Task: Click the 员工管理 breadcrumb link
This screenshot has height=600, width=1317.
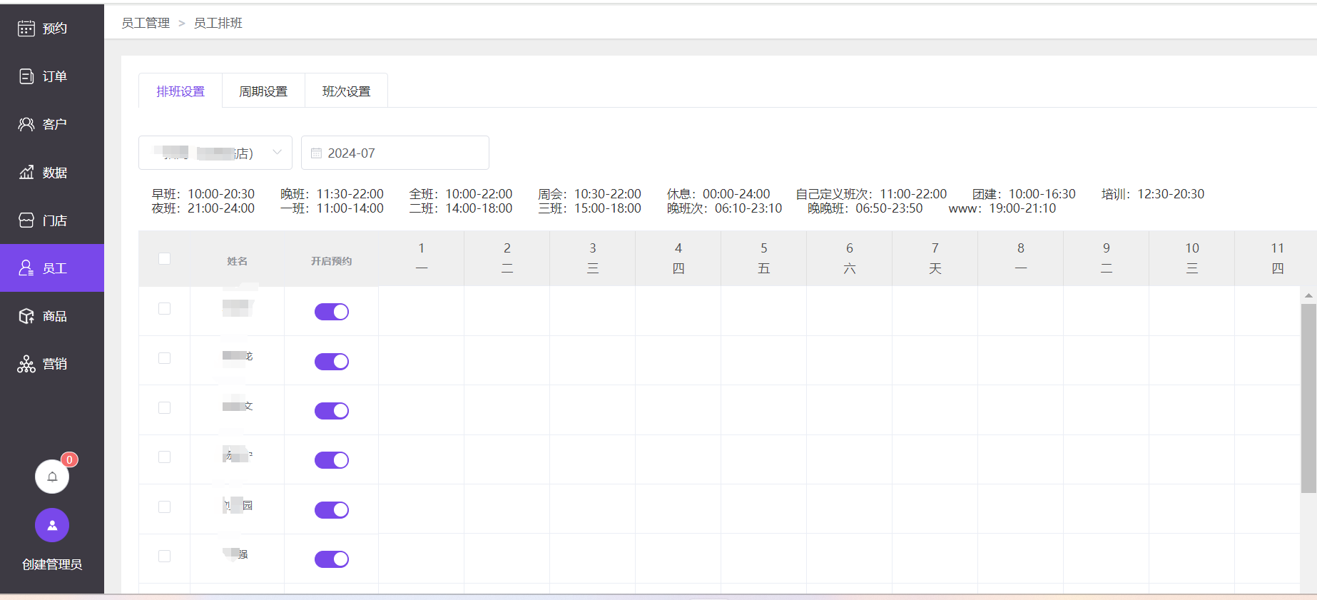Action: [146, 23]
